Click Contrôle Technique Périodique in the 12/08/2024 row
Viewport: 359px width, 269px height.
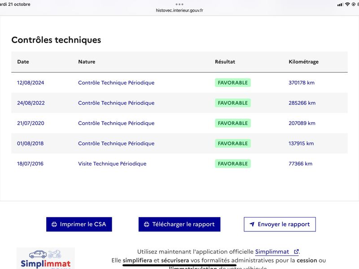pyautogui.click(x=116, y=83)
